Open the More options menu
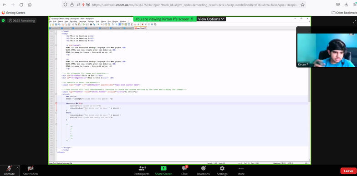 coord(241,170)
